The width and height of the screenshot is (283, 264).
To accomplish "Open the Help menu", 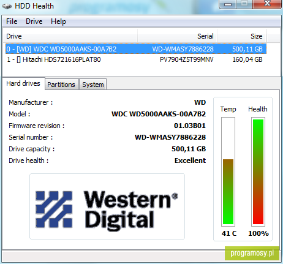I will pyautogui.click(x=58, y=21).
